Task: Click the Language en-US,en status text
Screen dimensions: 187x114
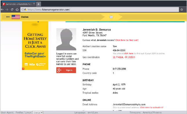Action: 86,112
